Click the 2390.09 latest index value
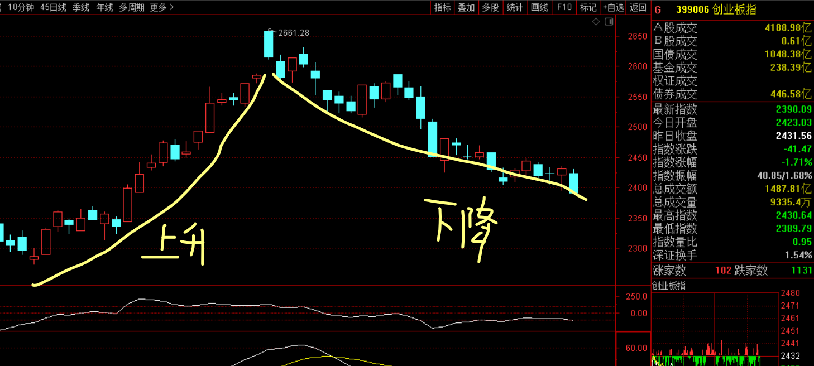814x366 pixels. tap(793, 109)
